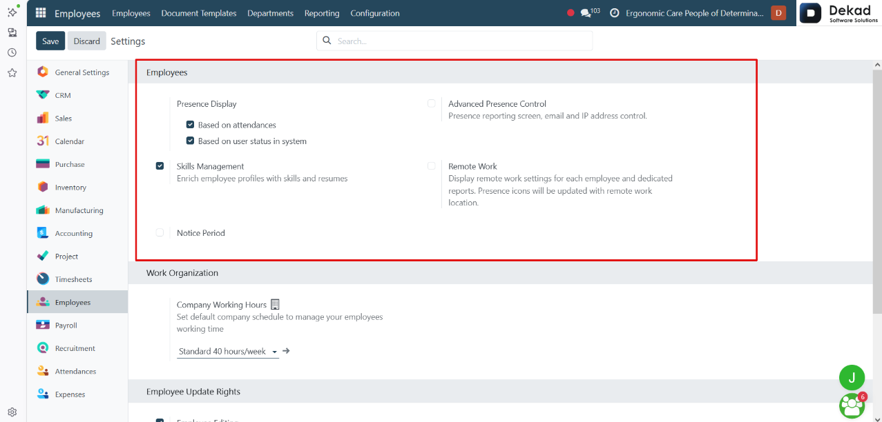Open the Accounting settings icon

point(43,233)
